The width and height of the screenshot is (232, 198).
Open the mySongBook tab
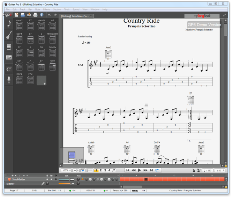pyautogui.click(x=202, y=16)
